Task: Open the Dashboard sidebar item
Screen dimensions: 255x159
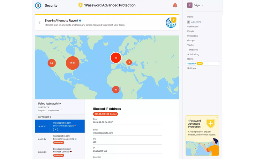Action: pyautogui.click(x=193, y=27)
